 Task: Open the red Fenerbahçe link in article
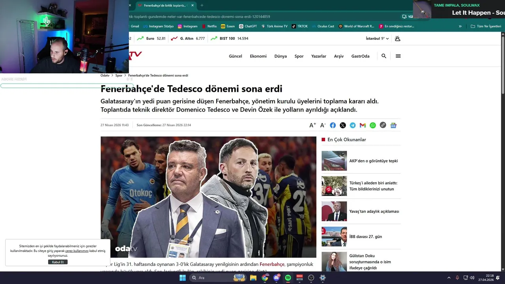[272, 264]
